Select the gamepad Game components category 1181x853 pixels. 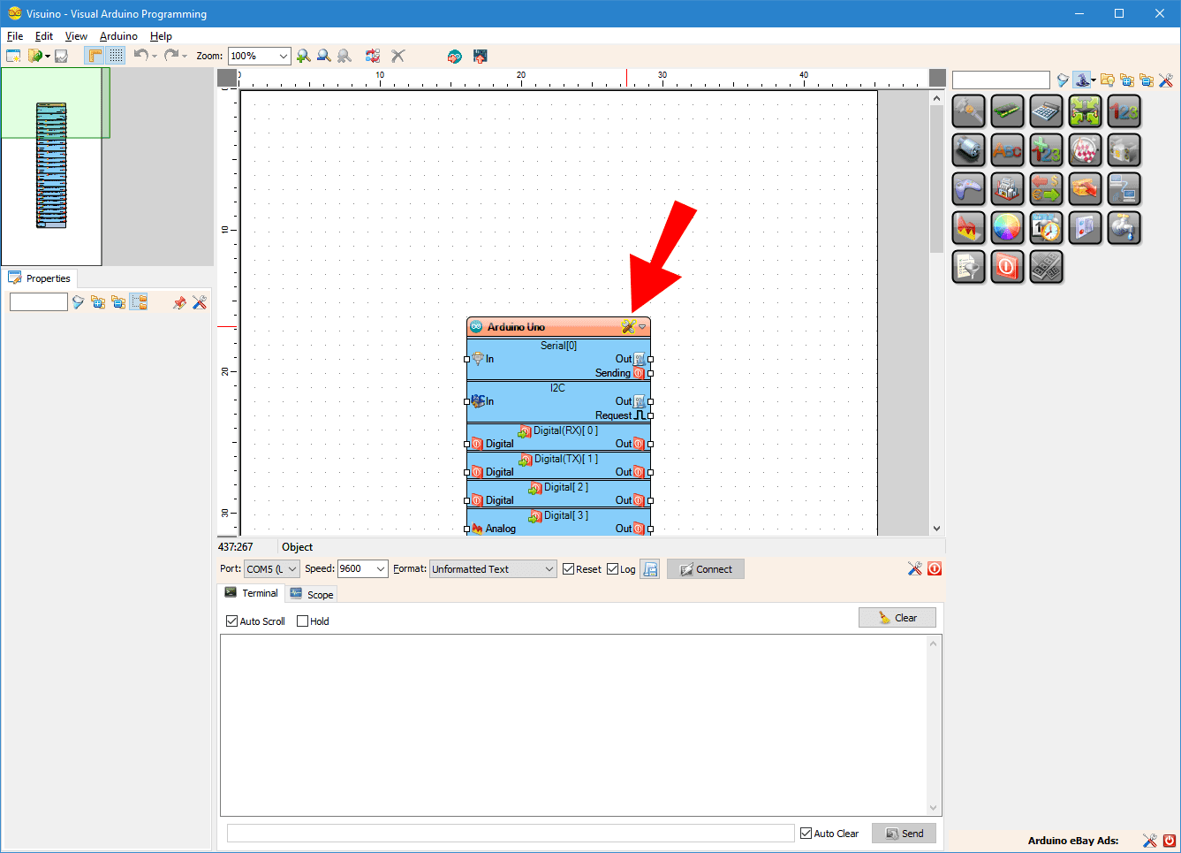click(x=968, y=188)
